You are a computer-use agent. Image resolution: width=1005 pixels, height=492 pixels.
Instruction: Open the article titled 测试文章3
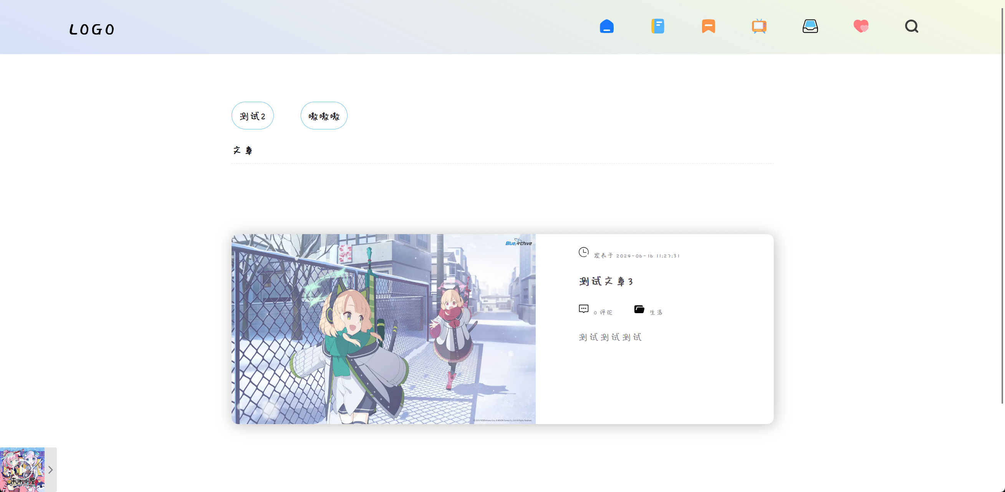coord(606,281)
